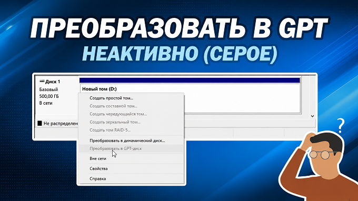Click the 'В сети' status text
The width and height of the screenshot is (358, 201).
click(x=46, y=103)
